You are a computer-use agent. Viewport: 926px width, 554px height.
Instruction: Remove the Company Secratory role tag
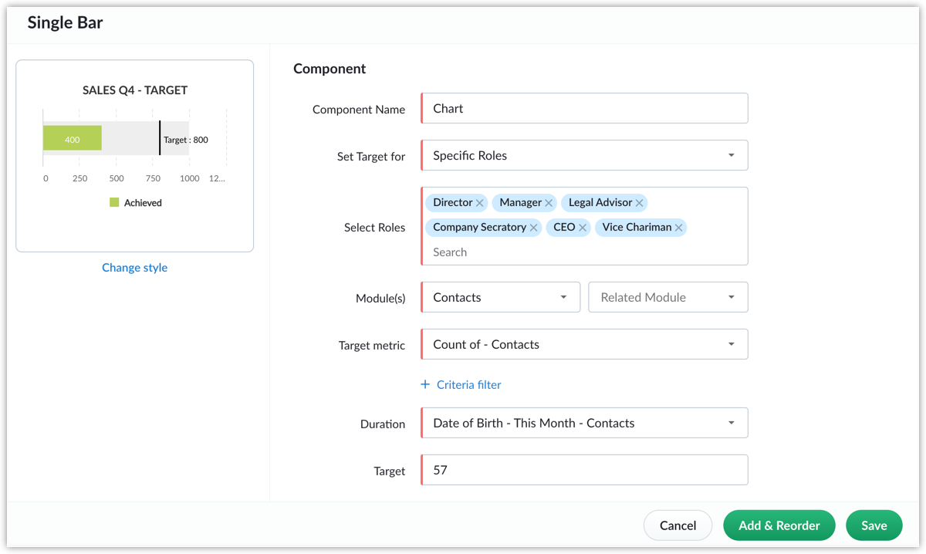[534, 228]
